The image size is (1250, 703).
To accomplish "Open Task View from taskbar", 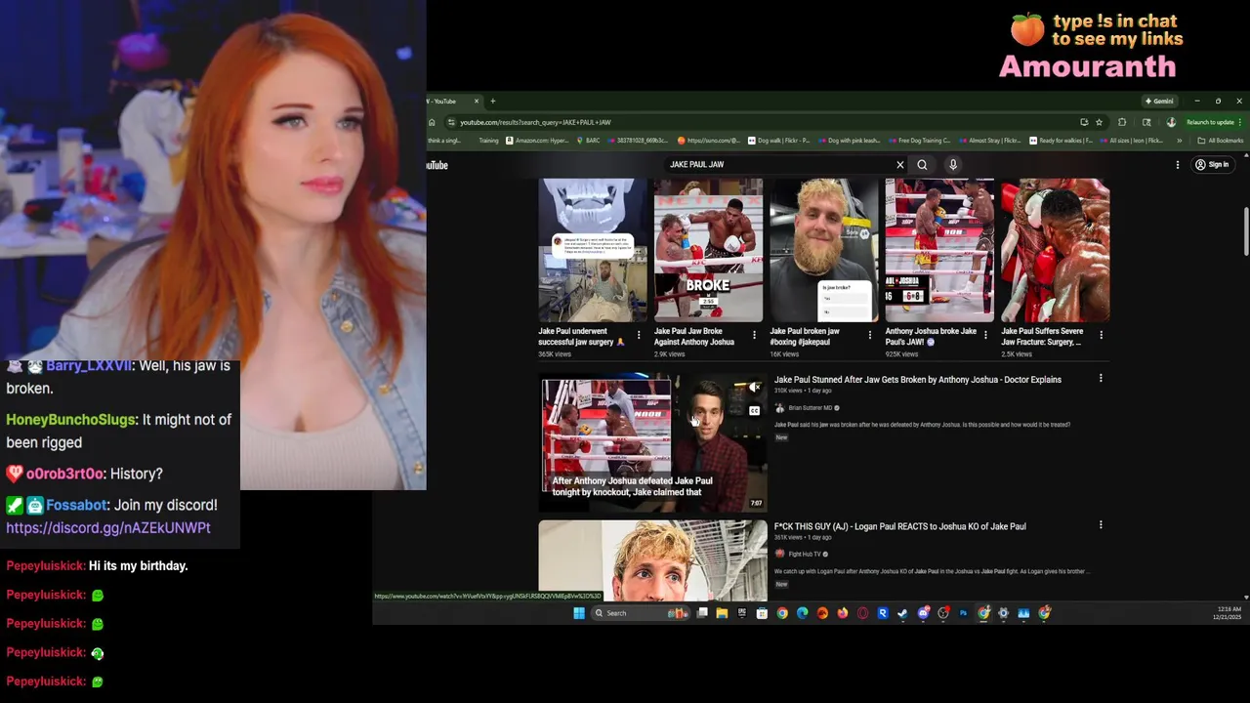I will 702,613.
